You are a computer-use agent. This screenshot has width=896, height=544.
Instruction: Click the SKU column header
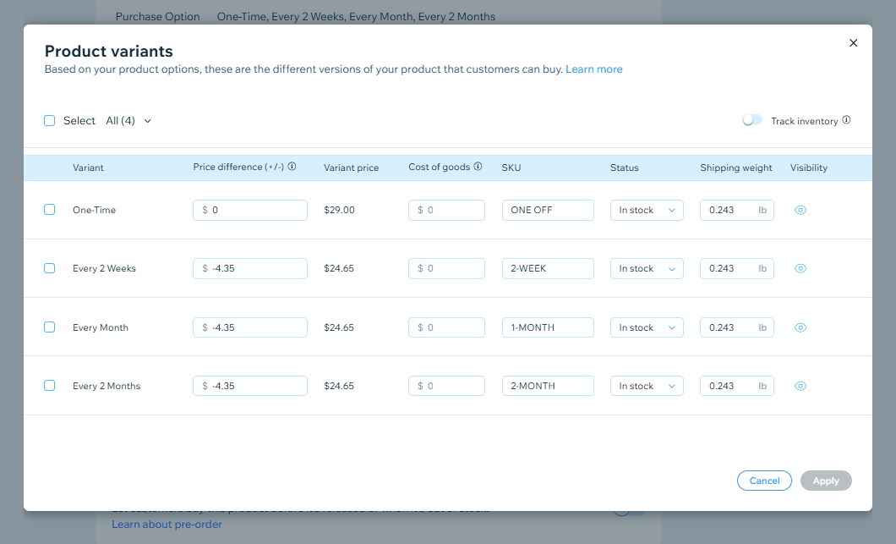pyautogui.click(x=511, y=168)
